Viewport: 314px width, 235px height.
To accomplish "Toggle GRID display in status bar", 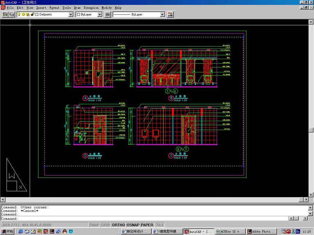I will (x=106, y=225).
